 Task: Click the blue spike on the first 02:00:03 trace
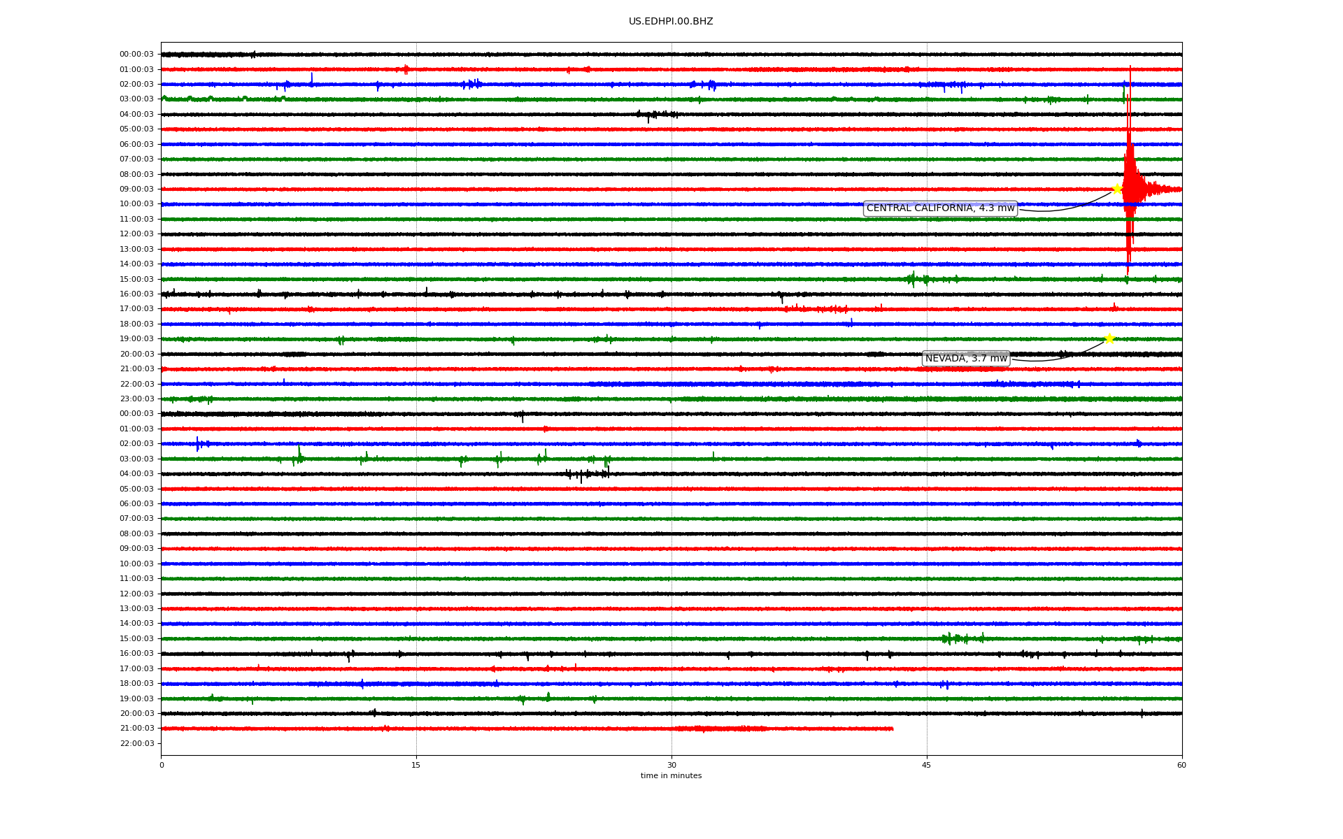point(311,78)
